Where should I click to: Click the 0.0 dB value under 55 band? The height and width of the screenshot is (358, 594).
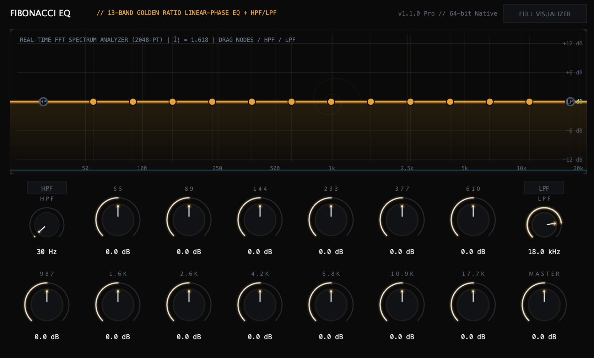tap(118, 252)
